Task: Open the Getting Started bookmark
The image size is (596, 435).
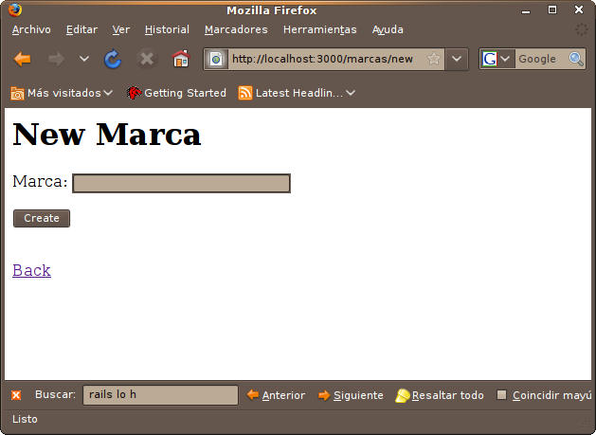Action: coord(176,93)
